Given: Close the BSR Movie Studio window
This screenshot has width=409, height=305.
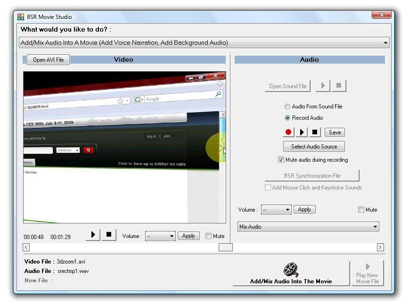Looking at the screenshot, I should [x=382, y=15].
